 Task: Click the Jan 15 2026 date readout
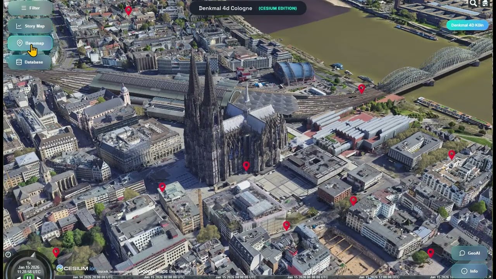tap(29, 267)
